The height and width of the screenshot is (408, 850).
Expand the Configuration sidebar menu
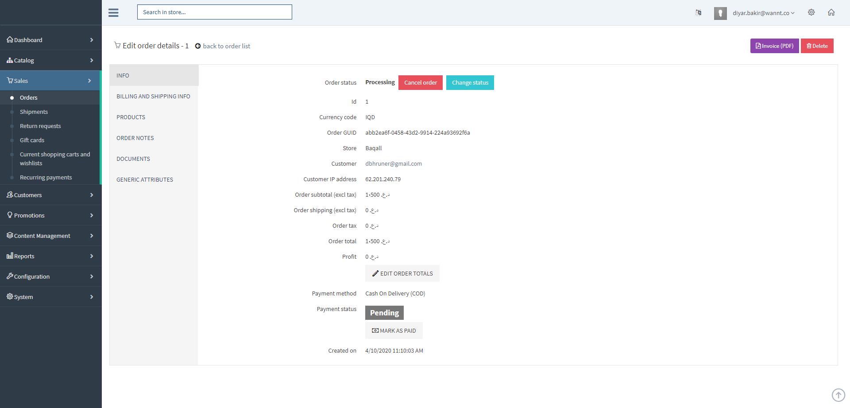tap(50, 276)
